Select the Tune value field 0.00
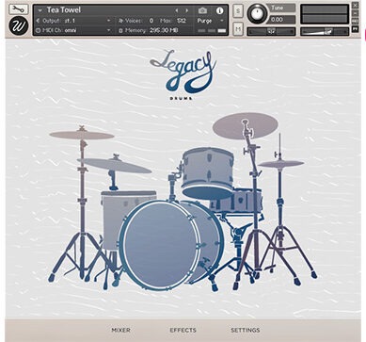The image size is (366, 342). 281,20
